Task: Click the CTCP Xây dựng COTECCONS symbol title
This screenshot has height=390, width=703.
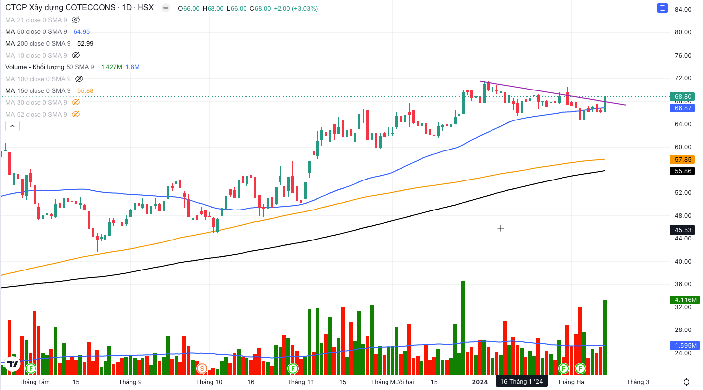Action: click(61, 8)
